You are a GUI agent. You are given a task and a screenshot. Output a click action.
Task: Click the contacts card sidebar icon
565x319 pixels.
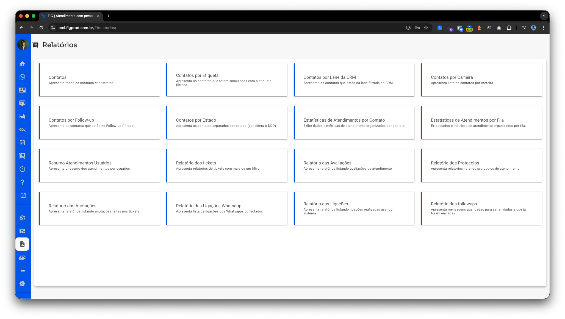point(23,90)
